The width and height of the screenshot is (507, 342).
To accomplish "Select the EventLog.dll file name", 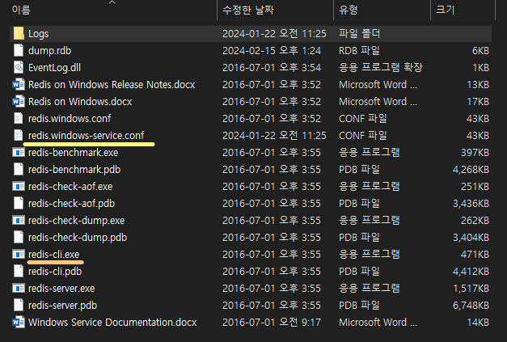I will (x=55, y=68).
